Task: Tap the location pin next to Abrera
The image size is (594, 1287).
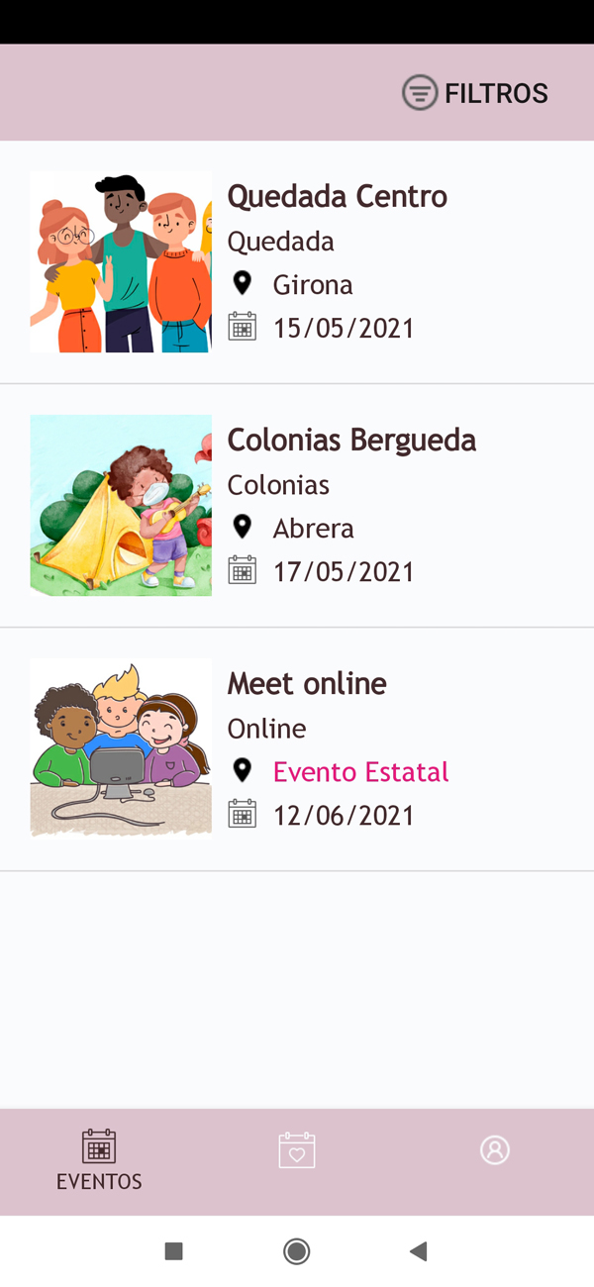Action: click(242, 528)
